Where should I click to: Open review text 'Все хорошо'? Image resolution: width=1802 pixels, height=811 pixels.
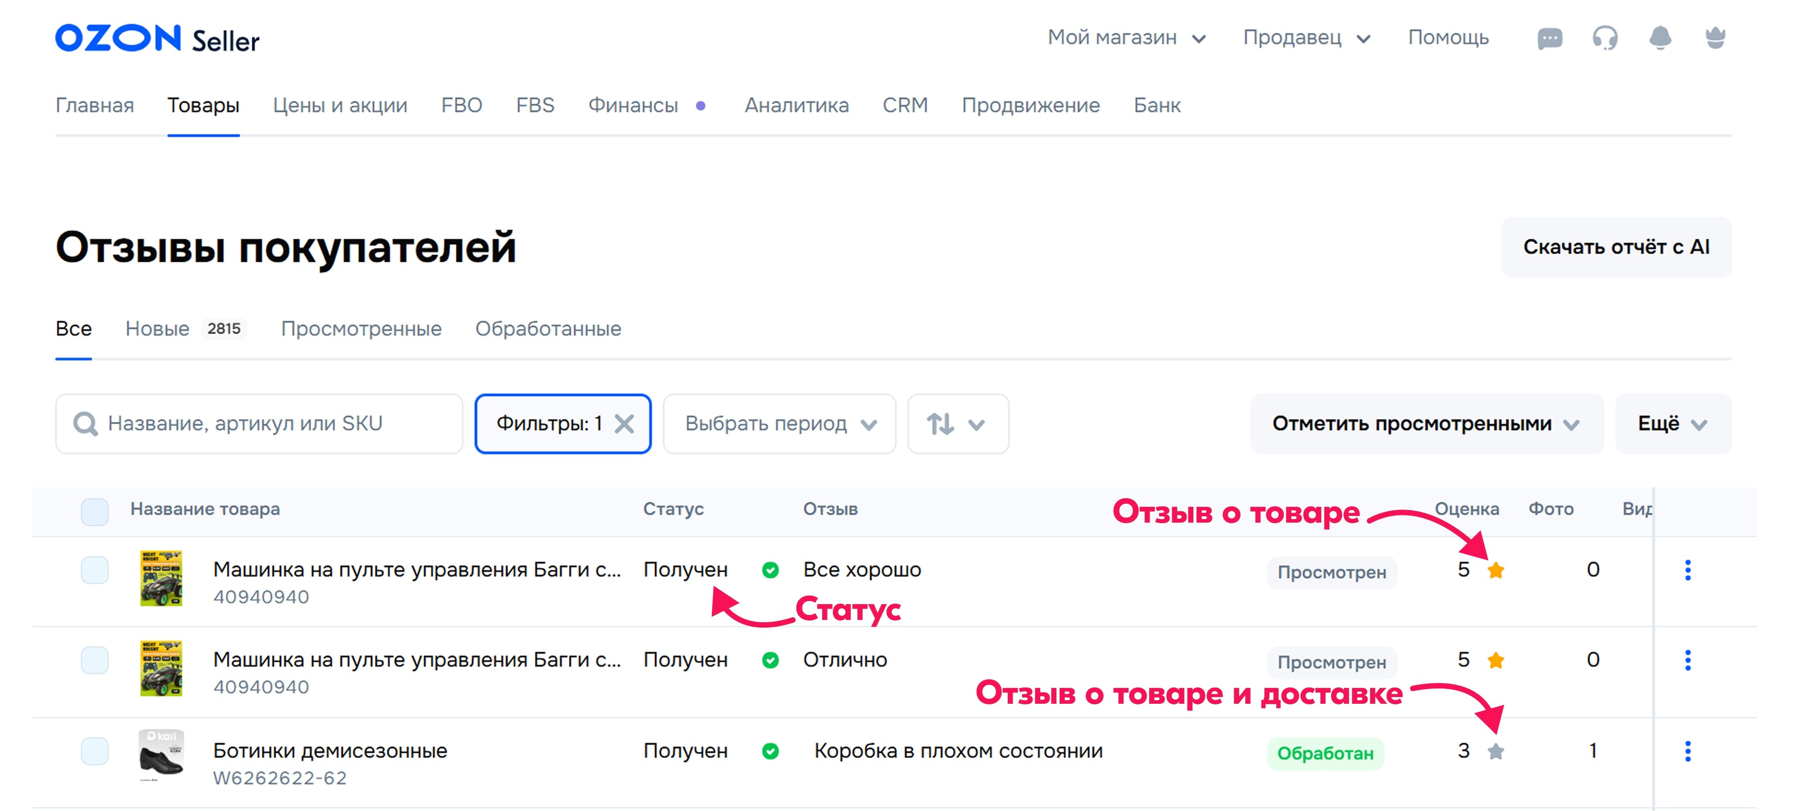pos(862,570)
